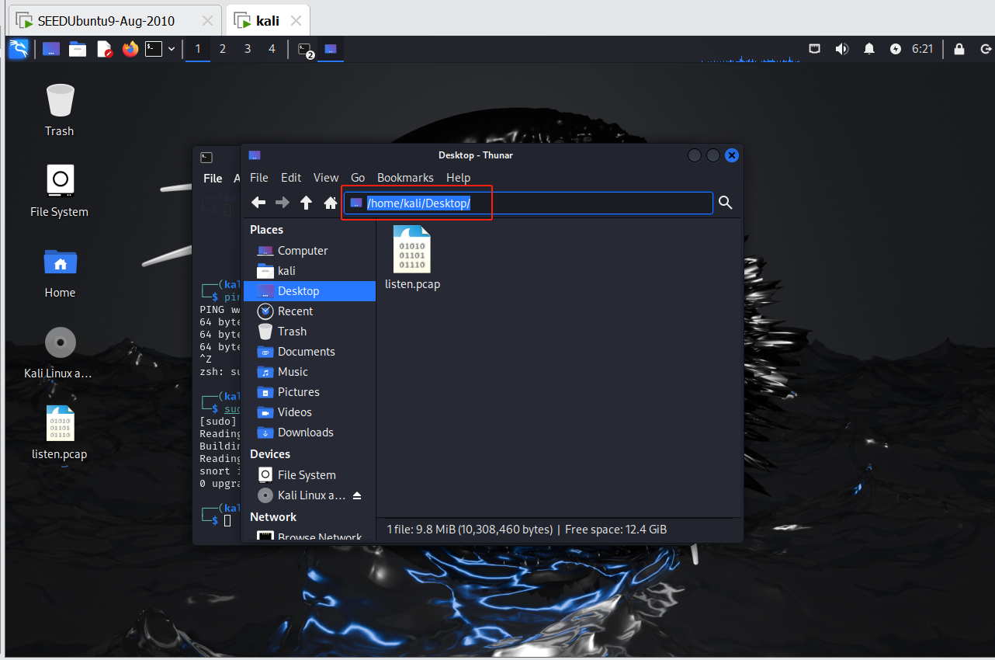This screenshot has width=995, height=660.
Task: Open Thunar Edit menu
Action: (291, 178)
